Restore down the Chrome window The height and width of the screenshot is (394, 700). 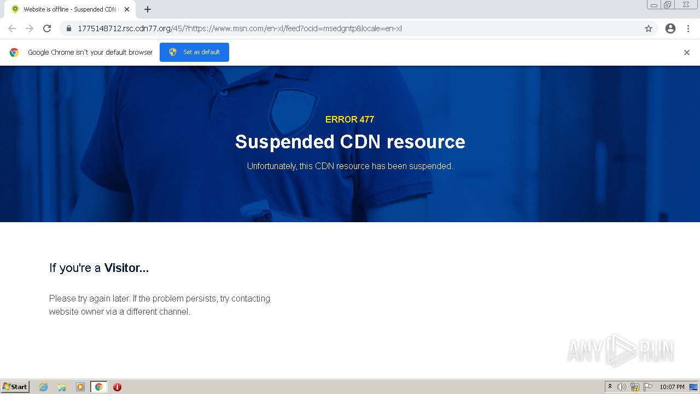pos(667,5)
